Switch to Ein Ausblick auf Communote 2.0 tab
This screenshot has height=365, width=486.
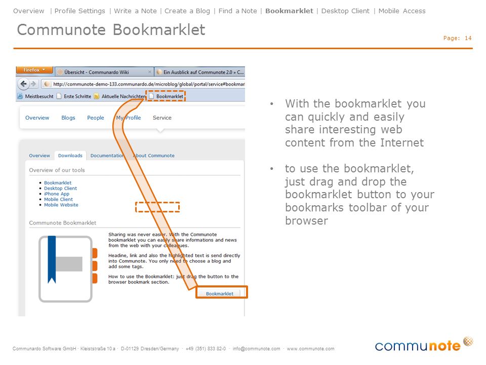[200, 72]
